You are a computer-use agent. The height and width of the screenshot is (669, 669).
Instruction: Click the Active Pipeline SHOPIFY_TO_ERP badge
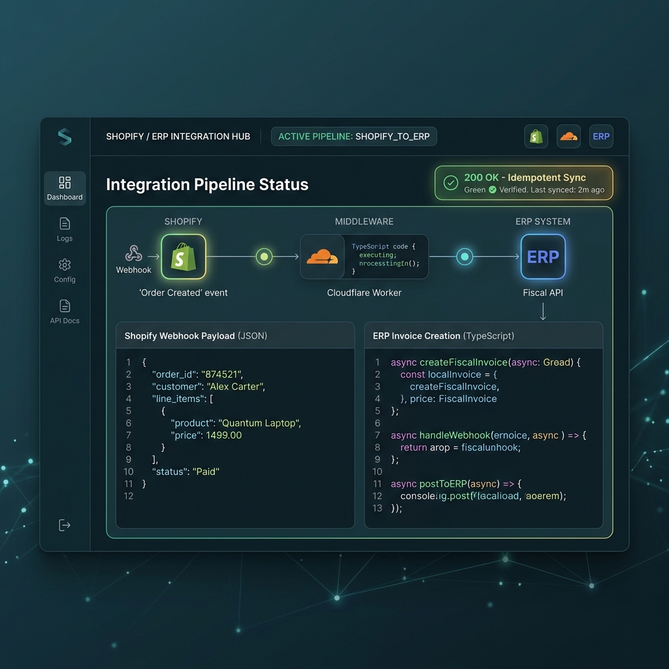[353, 137]
